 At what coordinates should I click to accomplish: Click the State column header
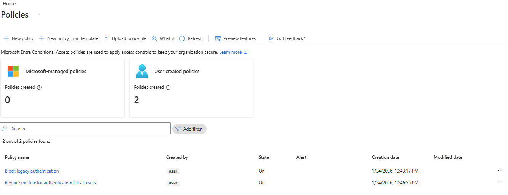264,157
